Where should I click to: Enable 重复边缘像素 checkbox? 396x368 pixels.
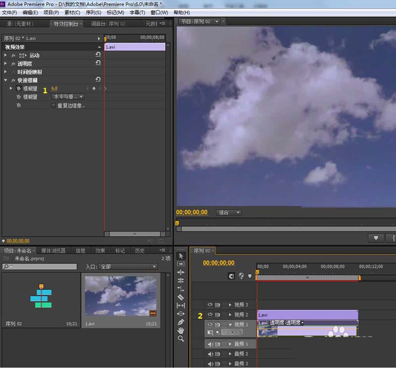[53, 105]
